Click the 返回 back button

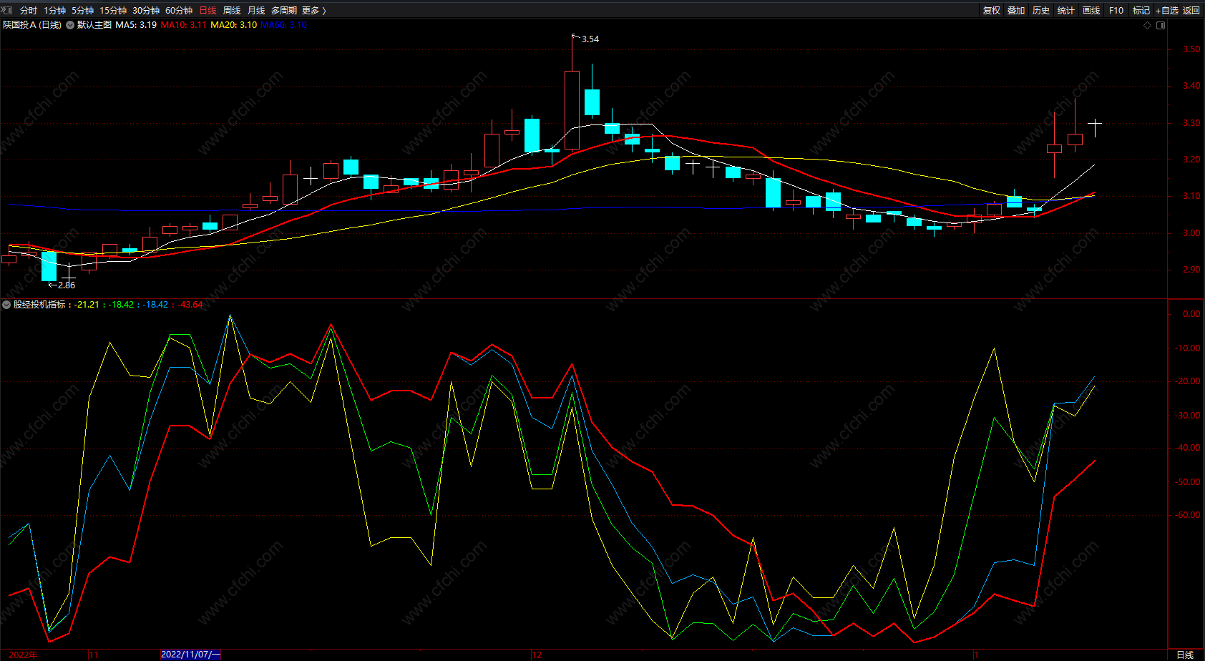pyautogui.click(x=1191, y=11)
